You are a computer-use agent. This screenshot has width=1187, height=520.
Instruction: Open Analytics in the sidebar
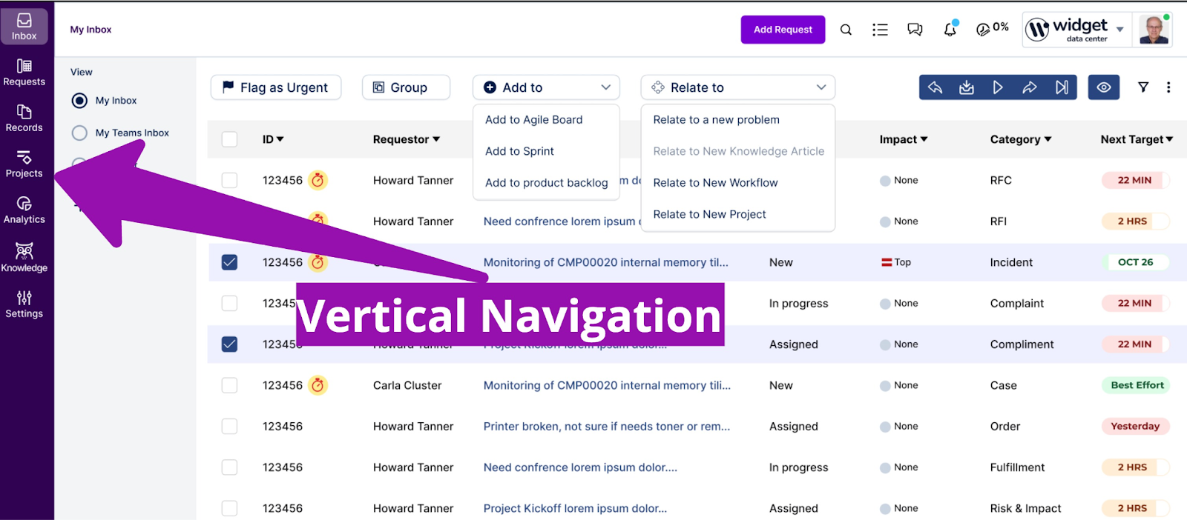(x=24, y=210)
